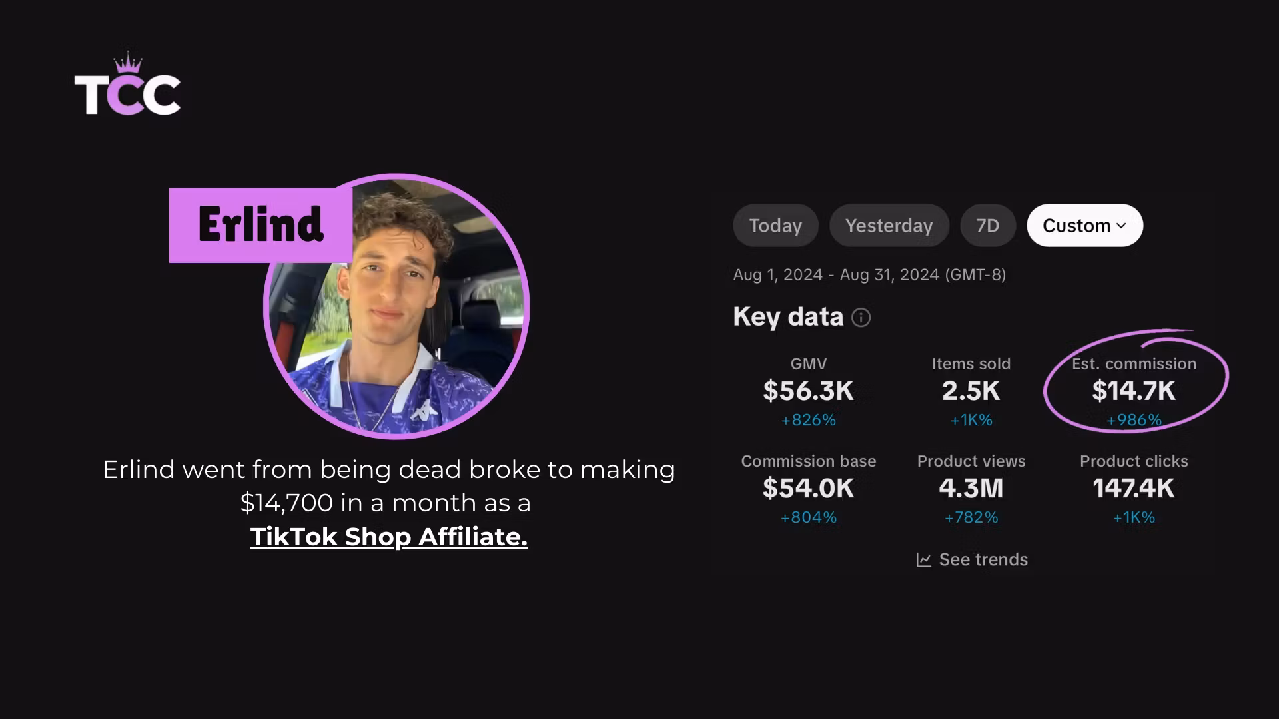
Task: Click the Product clicks 147.4K metric
Action: click(x=1134, y=489)
